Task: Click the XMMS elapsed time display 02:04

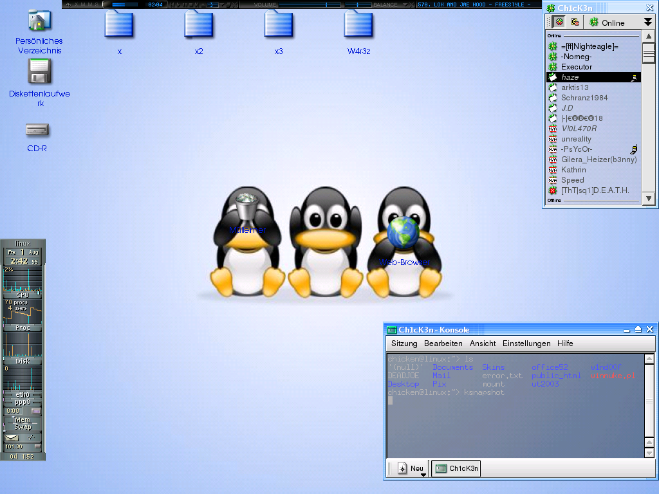Action: click(x=155, y=5)
